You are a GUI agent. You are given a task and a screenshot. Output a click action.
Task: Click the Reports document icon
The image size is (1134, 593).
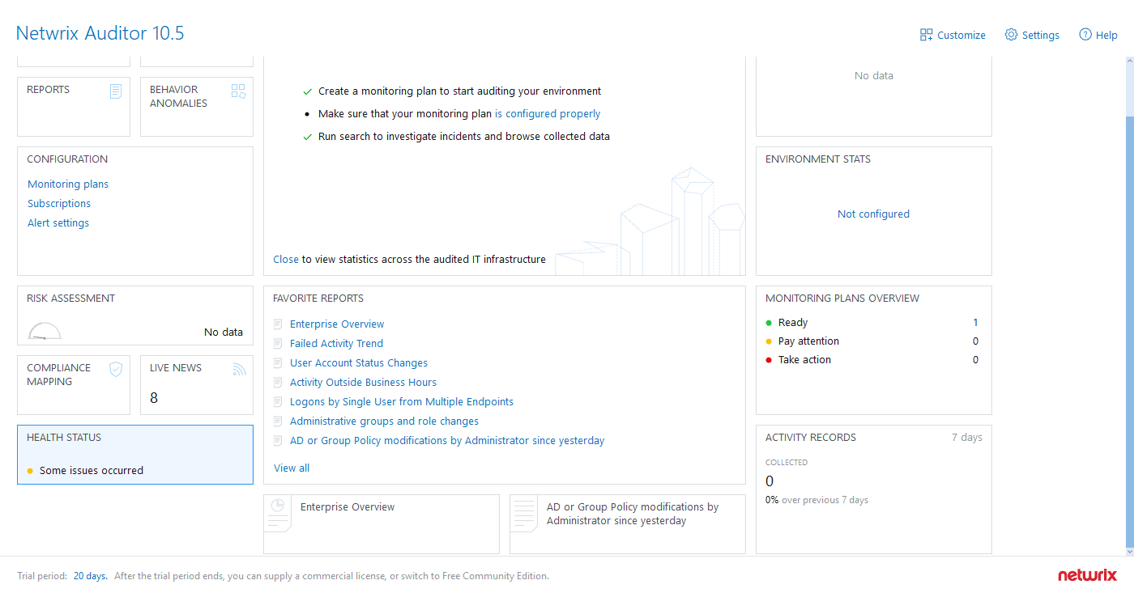click(116, 91)
